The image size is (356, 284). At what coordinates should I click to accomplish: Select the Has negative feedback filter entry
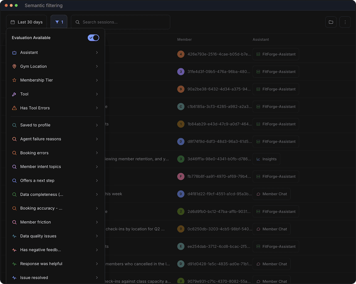pos(55,250)
